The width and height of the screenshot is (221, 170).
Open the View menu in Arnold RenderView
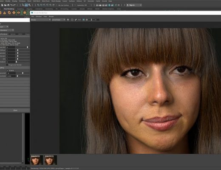pyautogui.click(x=45, y=17)
